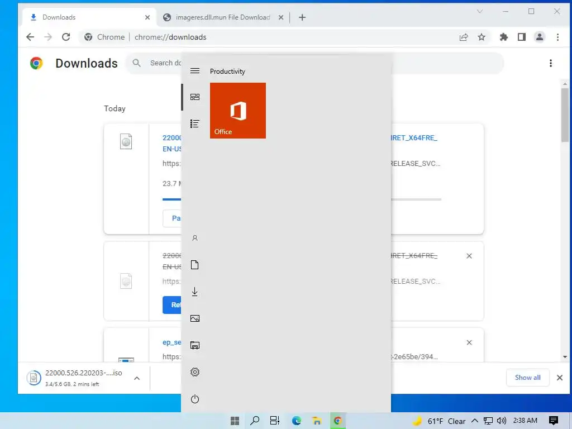The image size is (572, 429).
Task: Share this page icon in address bar
Action: click(x=464, y=37)
